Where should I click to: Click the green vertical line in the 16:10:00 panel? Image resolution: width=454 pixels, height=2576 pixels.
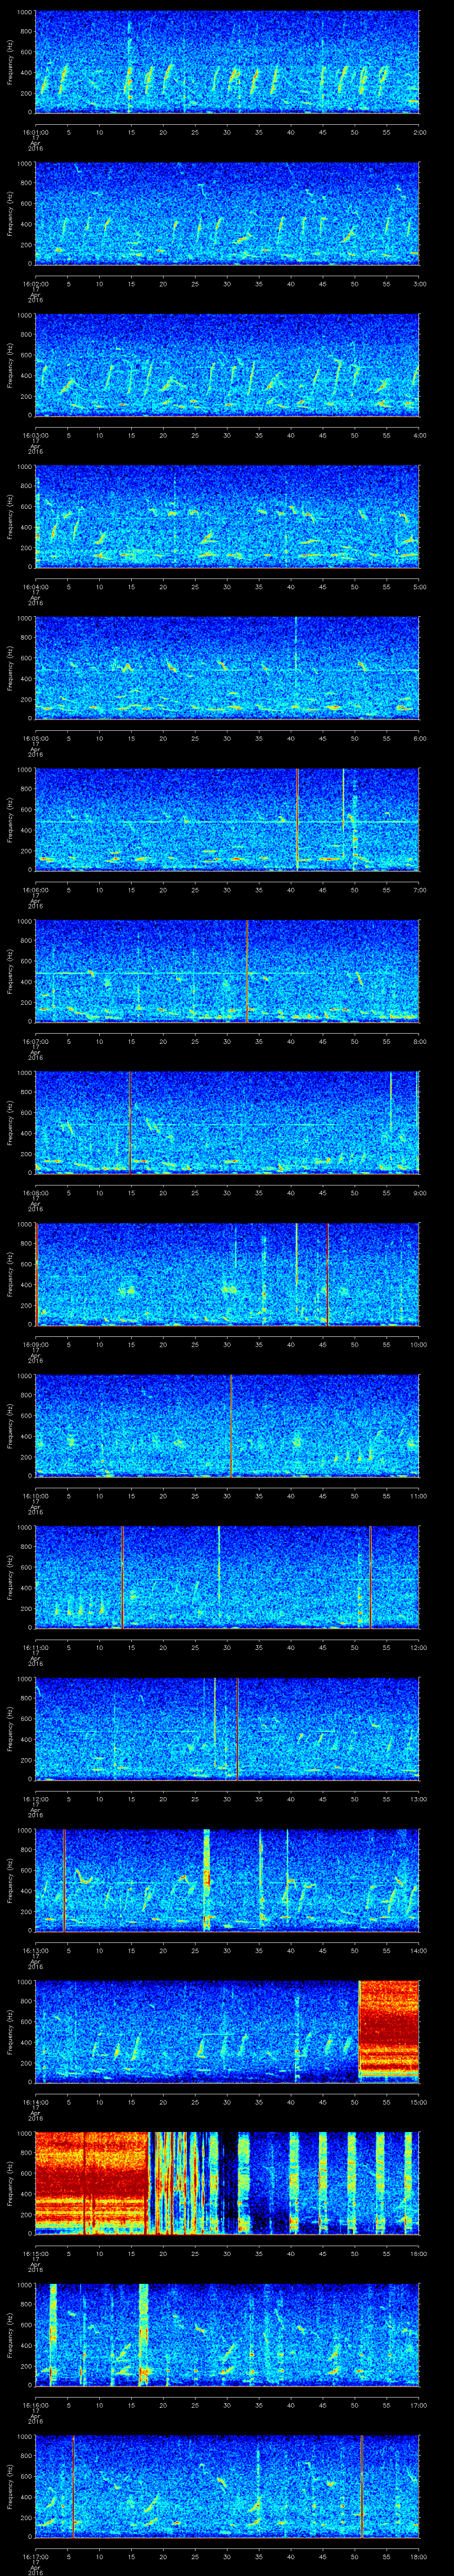(x=231, y=1426)
